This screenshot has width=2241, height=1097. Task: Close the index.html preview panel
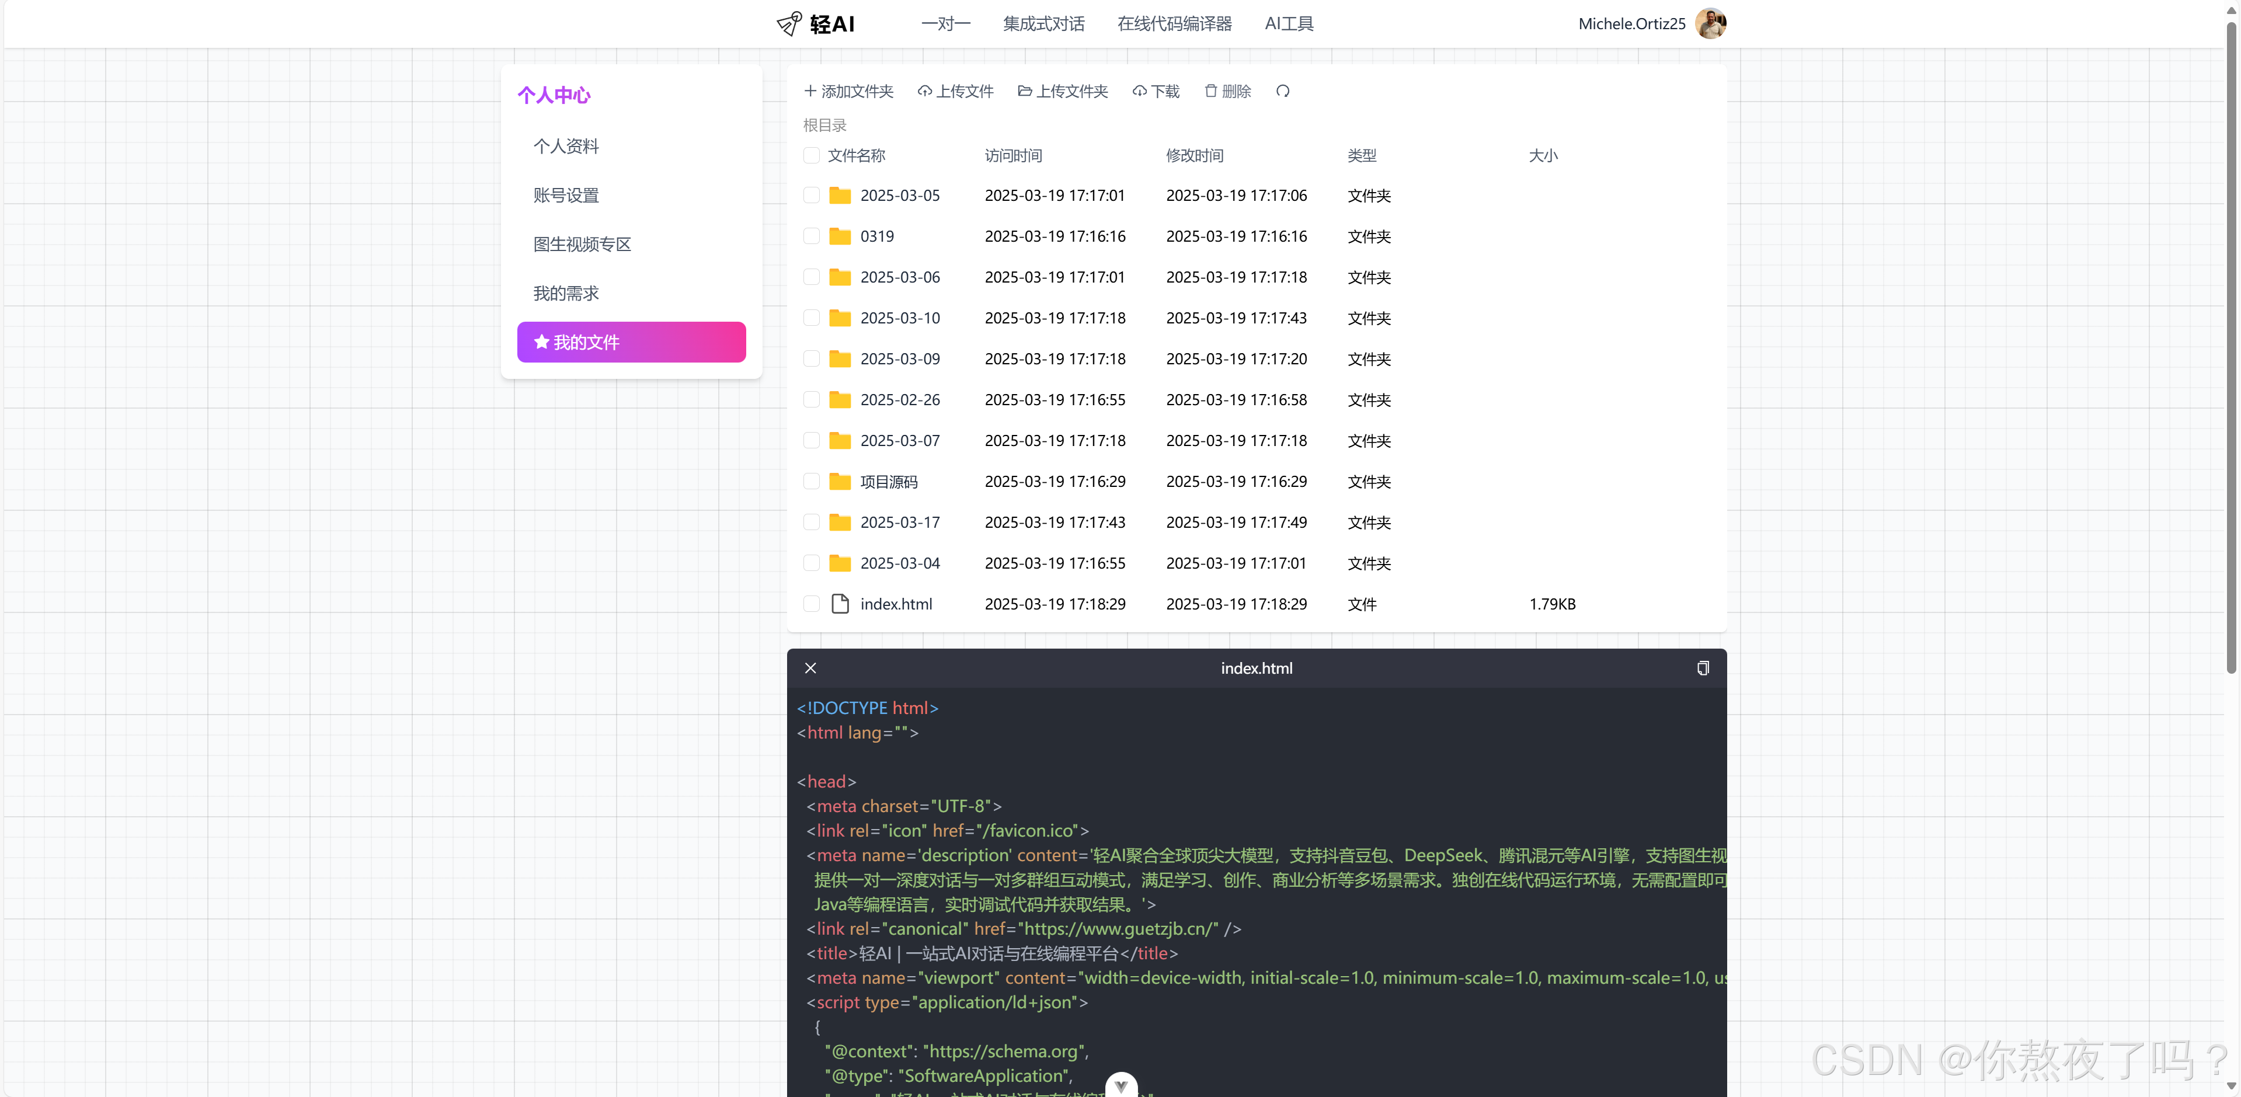click(x=810, y=668)
